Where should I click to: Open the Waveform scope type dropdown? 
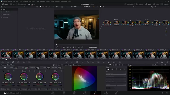tap(156, 65)
